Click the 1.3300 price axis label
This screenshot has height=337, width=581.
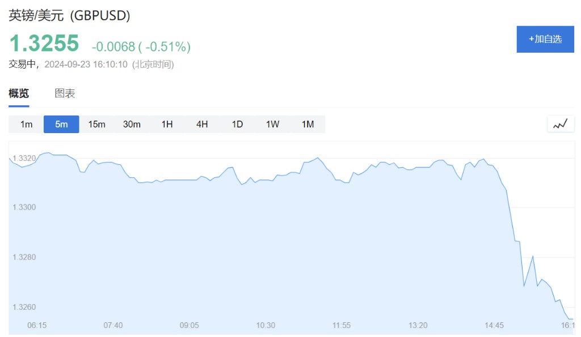pos(24,207)
